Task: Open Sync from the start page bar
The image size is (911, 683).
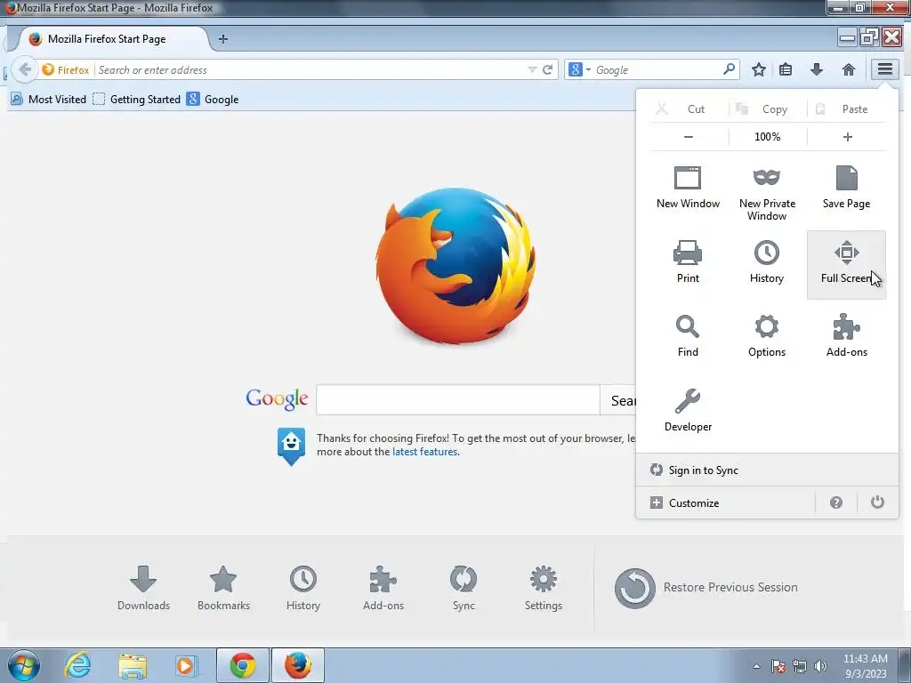Action: click(x=464, y=588)
